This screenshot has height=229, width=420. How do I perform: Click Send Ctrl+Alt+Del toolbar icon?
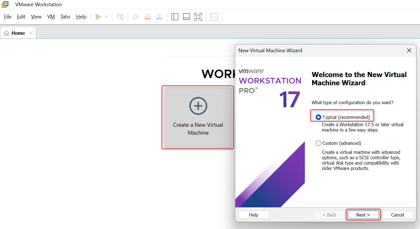pyautogui.click(x=120, y=17)
